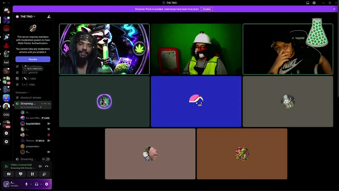Viewport: 339px width, 191px height.
Task: Invite people to THE TRIO server
Action: coord(49,17)
